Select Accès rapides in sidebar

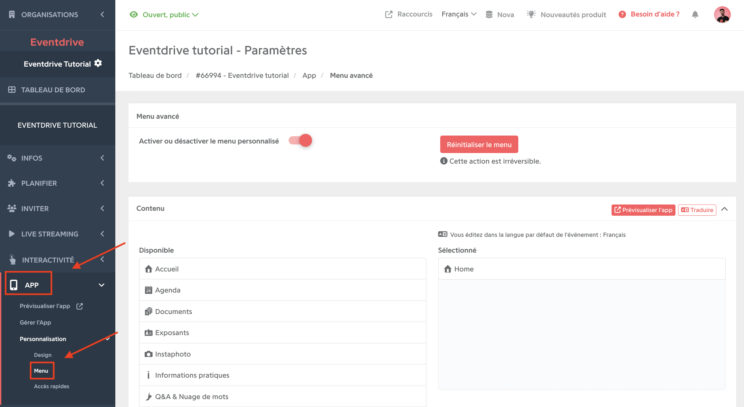[52, 386]
